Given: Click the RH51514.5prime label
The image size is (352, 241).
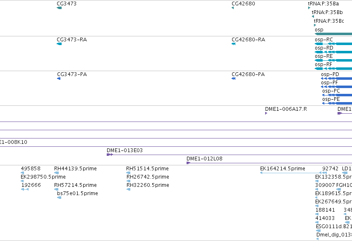Looking at the screenshot, I should click(147, 169).
